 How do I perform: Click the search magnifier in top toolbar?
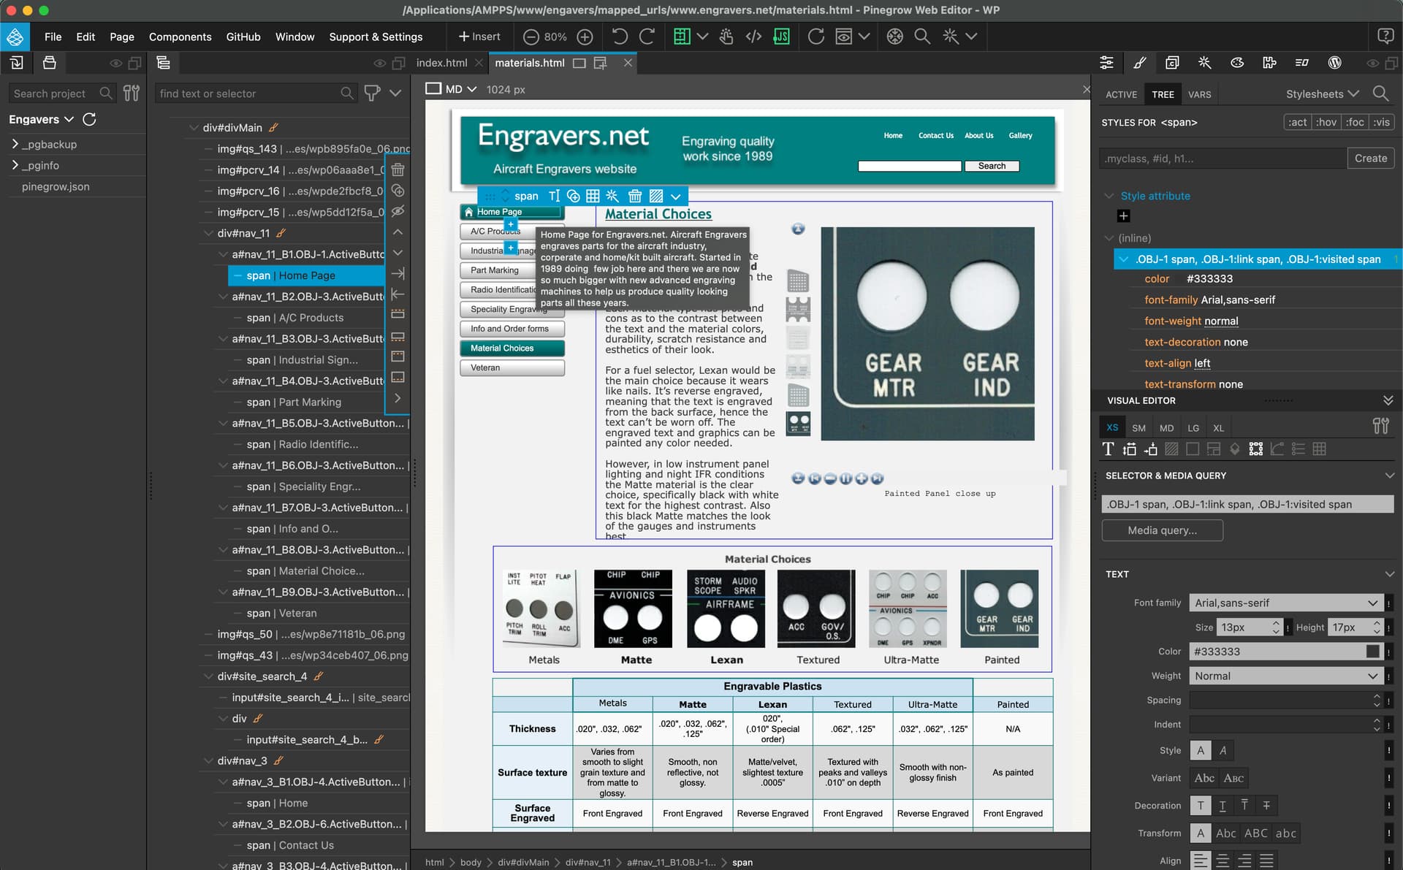pos(922,37)
